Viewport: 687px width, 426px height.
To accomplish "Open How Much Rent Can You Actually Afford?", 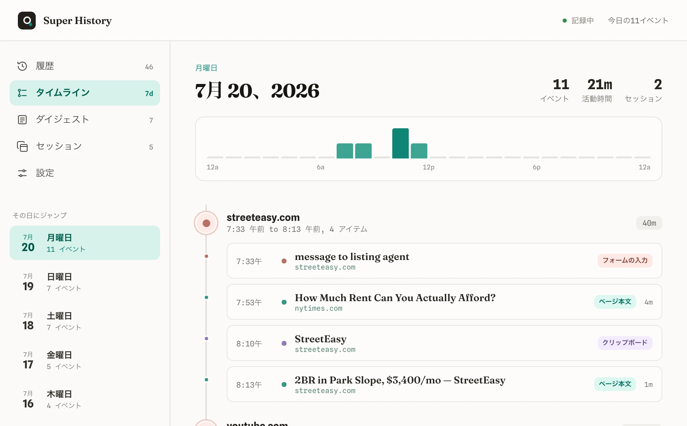I will [444, 302].
